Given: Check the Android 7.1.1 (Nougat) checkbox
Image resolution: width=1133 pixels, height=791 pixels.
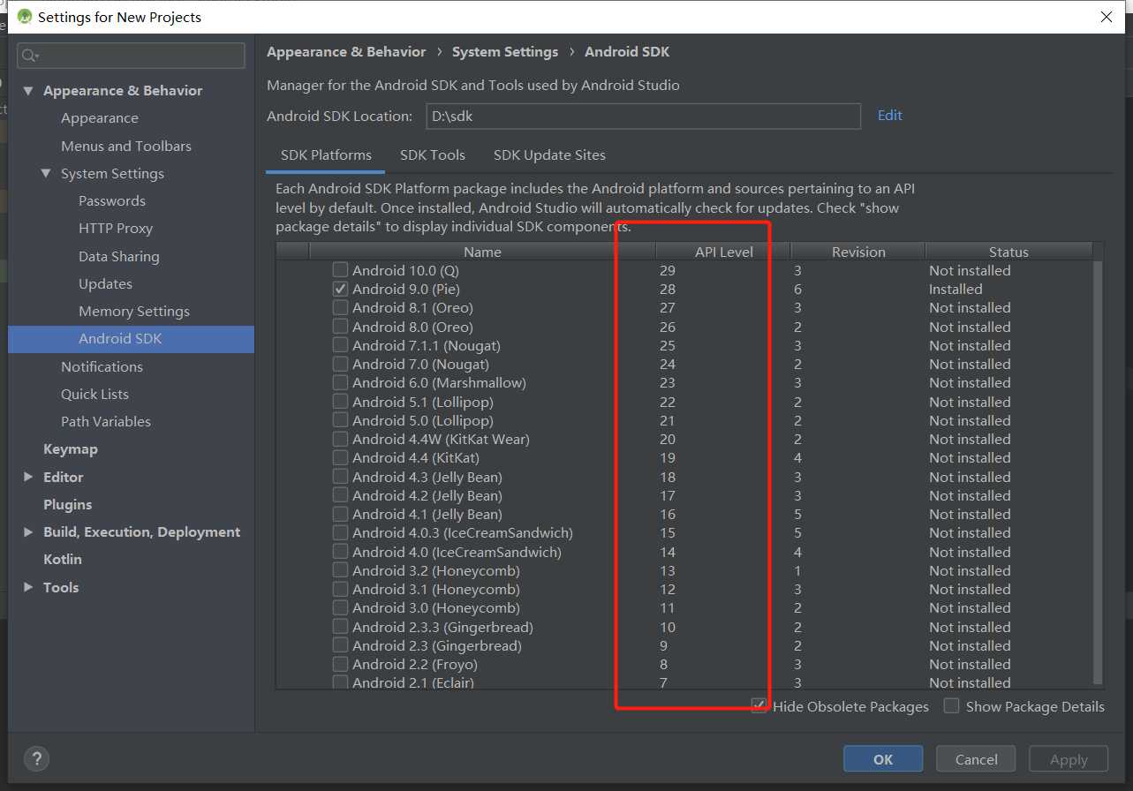Looking at the screenshot, I should [x=340, y=345].
